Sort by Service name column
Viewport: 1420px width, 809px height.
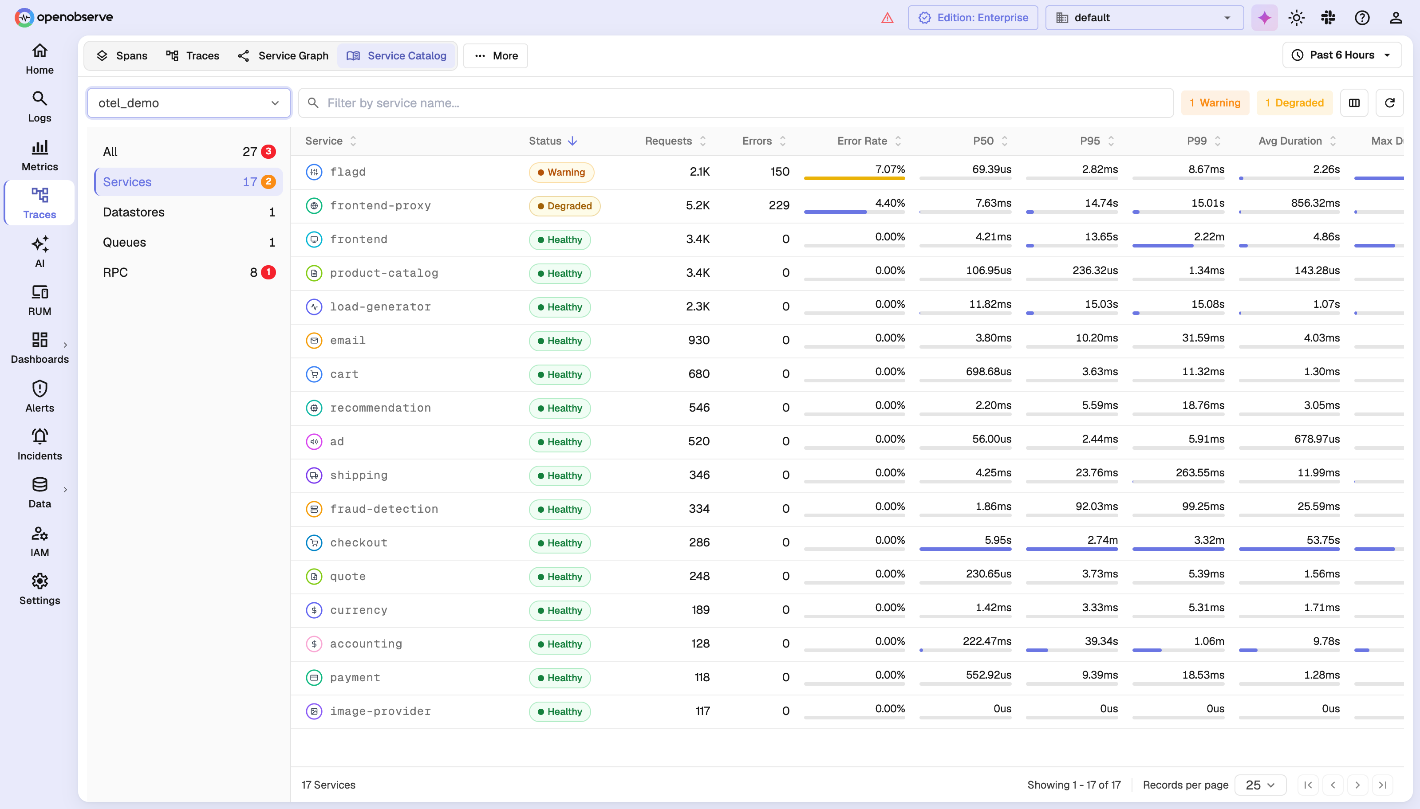[x=330, y=141]
